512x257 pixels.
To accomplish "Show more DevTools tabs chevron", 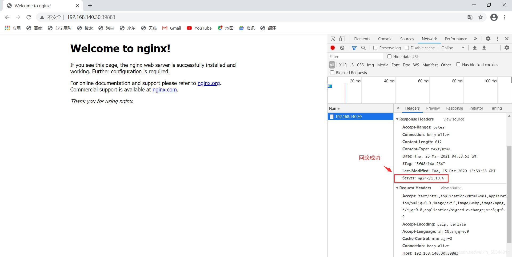I will pyautogui.click(x=475, y=39).
